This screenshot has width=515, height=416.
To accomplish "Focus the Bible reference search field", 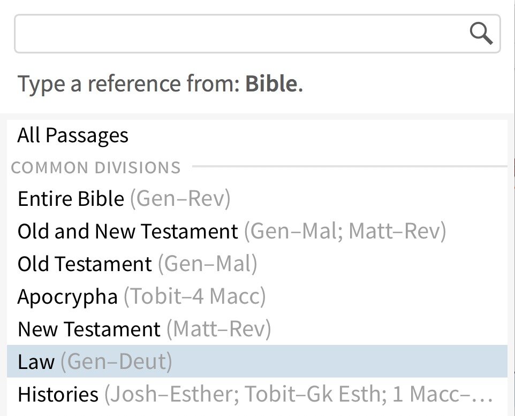I will pos(257,34).
